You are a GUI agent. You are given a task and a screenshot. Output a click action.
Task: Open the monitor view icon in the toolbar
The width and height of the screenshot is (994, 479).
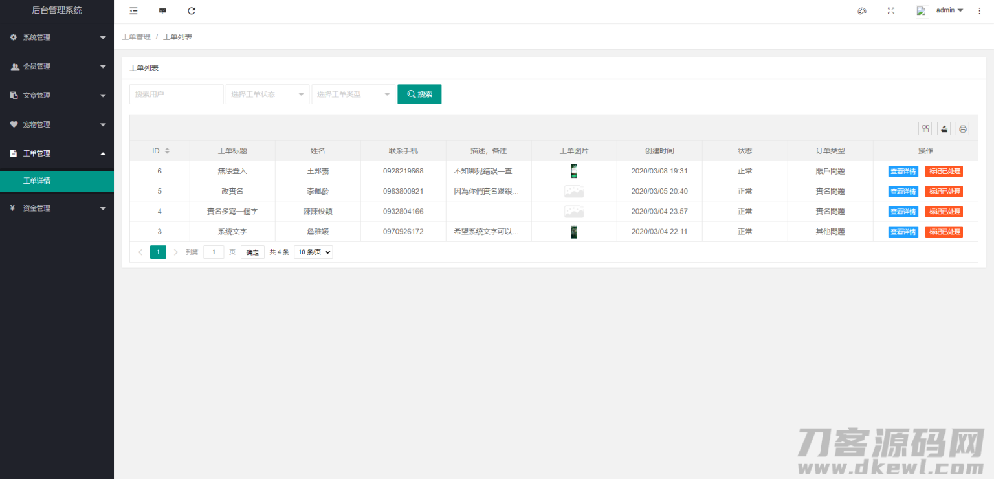[x=162, y=10]
